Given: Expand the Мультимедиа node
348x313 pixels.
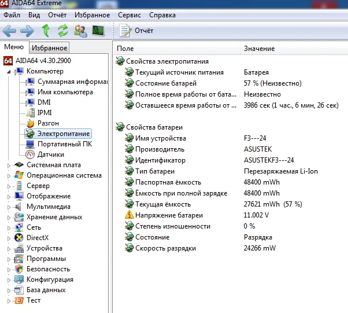Looking at the screenshot, I should click(x=9, y=207).
